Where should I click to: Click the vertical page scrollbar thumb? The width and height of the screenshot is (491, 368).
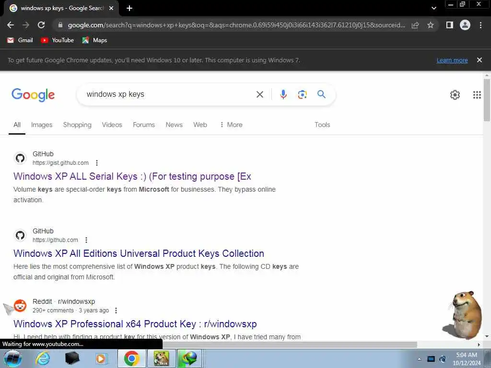click(x=487, y=100)
